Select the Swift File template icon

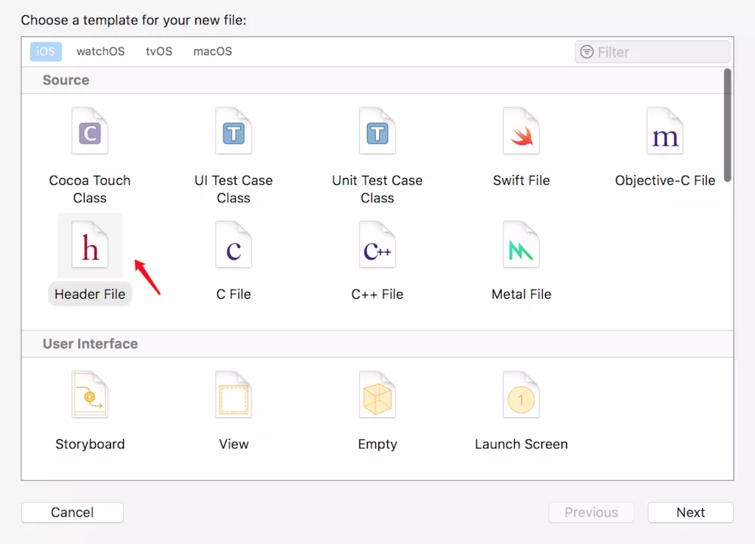[521, 131]
